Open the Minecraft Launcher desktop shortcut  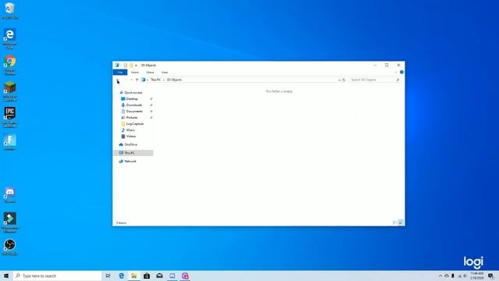[x=9, y=91]
